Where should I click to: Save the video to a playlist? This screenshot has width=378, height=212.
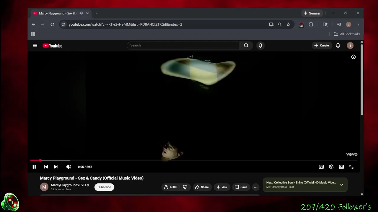point(241,187)
